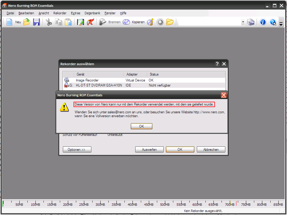Click the yellow folder browser icon

coord(170,22)
